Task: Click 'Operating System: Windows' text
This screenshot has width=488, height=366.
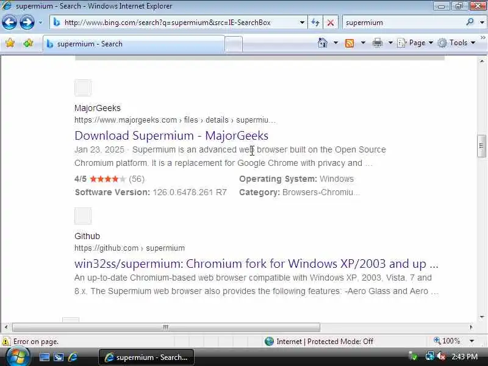Action: pos(296,179)
